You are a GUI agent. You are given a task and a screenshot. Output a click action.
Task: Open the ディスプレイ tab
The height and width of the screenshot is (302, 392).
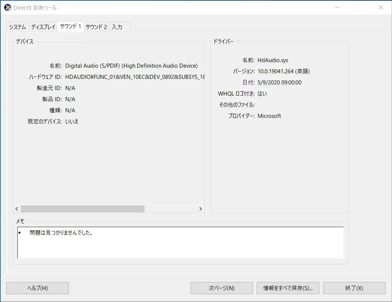click(43, 27)
